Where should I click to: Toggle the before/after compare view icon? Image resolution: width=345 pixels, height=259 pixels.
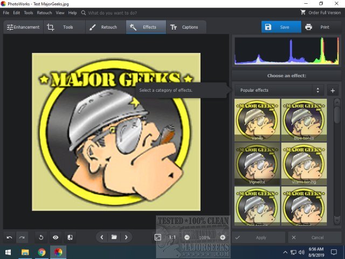point(70,237)
